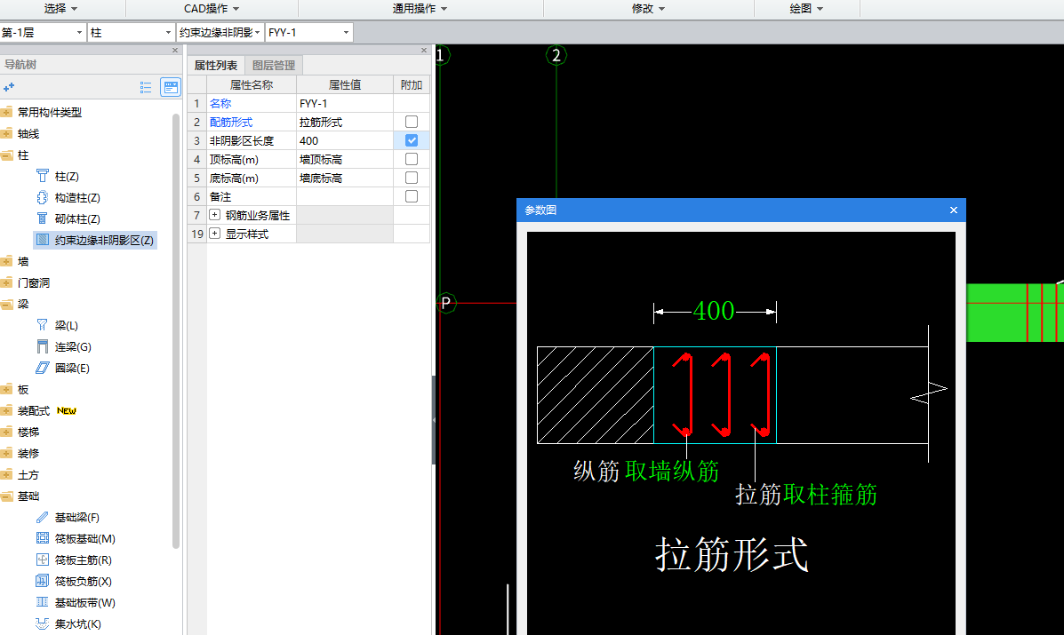
Task: Expand the 板 tree folder
Action: (x=7, y=389)
